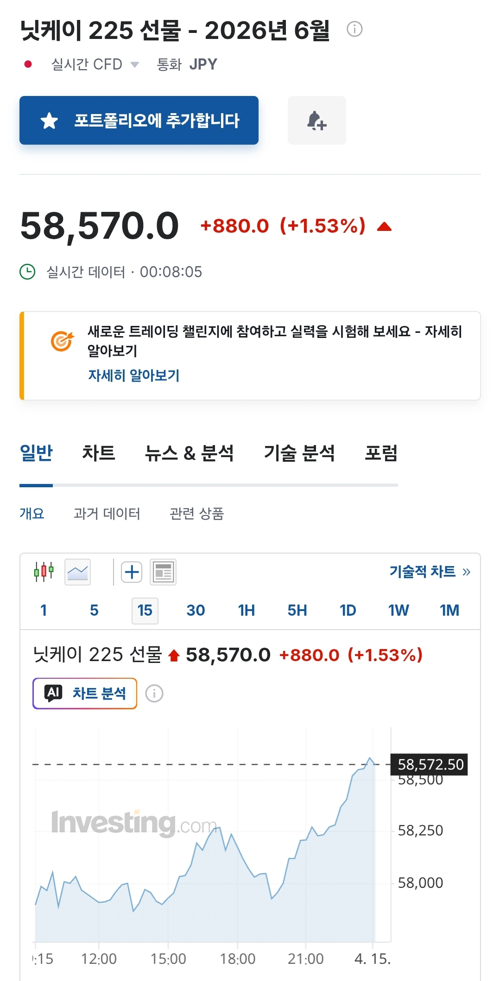This screenshot has width=500, height=981.
Task: Switch chart interval to 1D
Action: [x=348, y=611]
